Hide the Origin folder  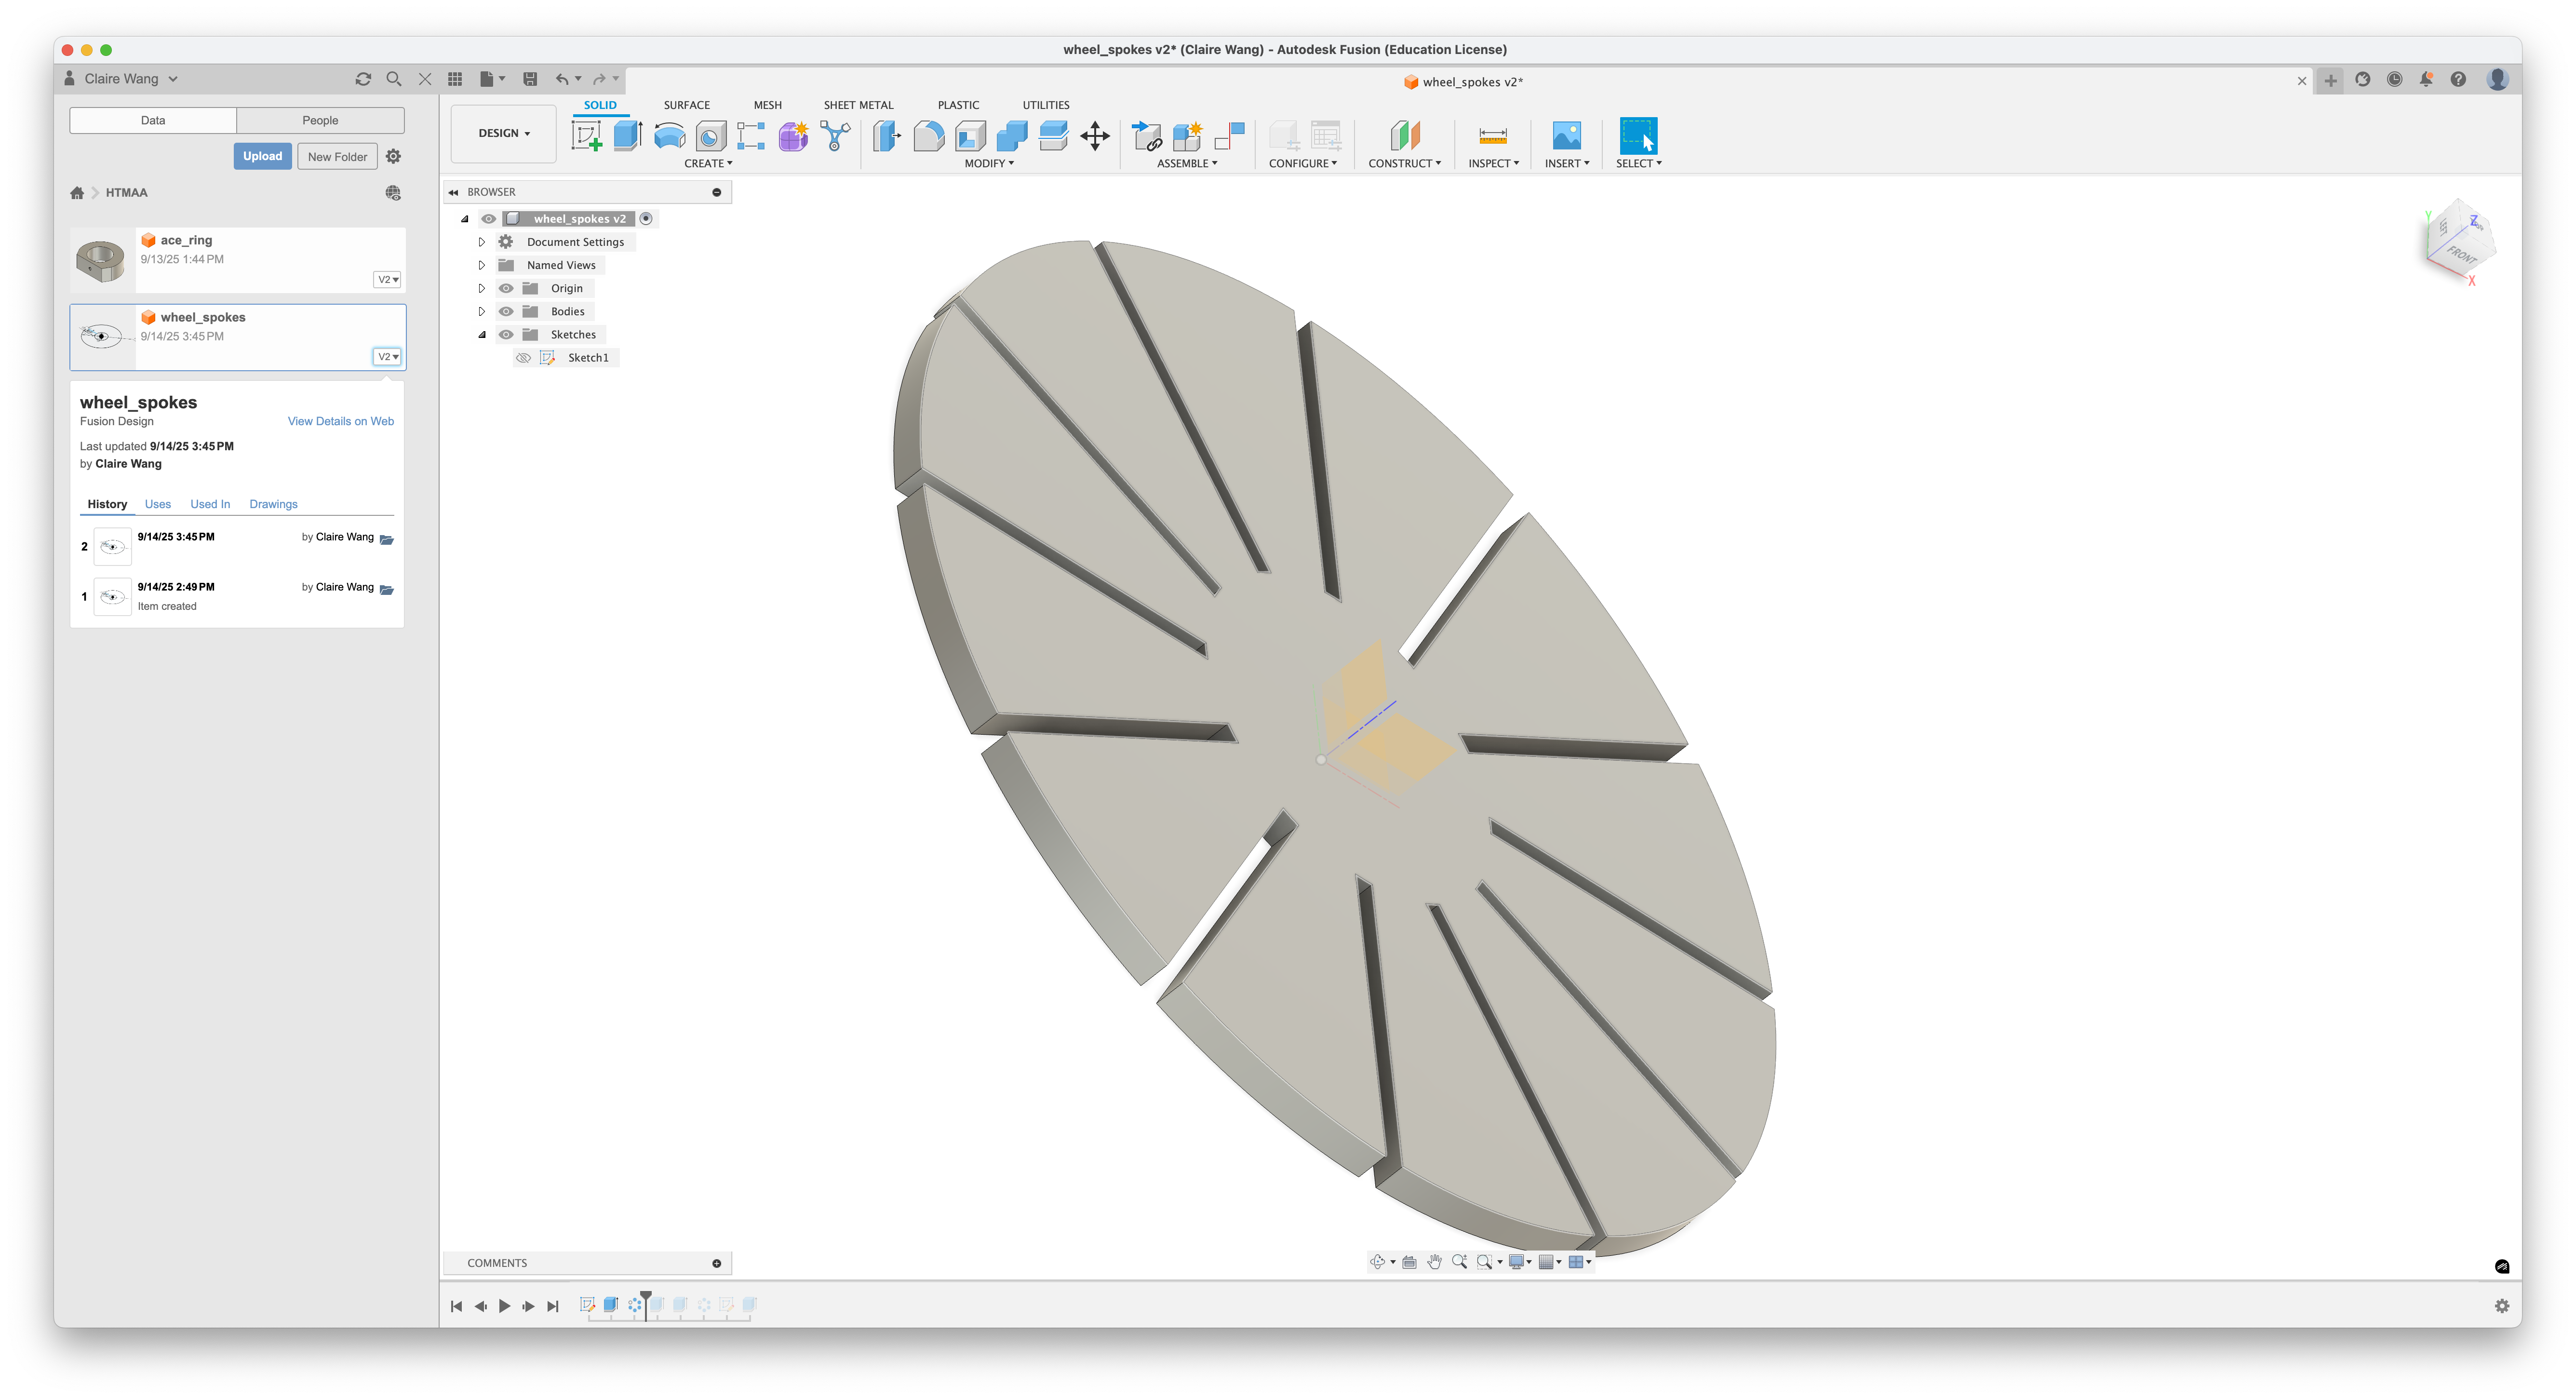coord(505,287)
